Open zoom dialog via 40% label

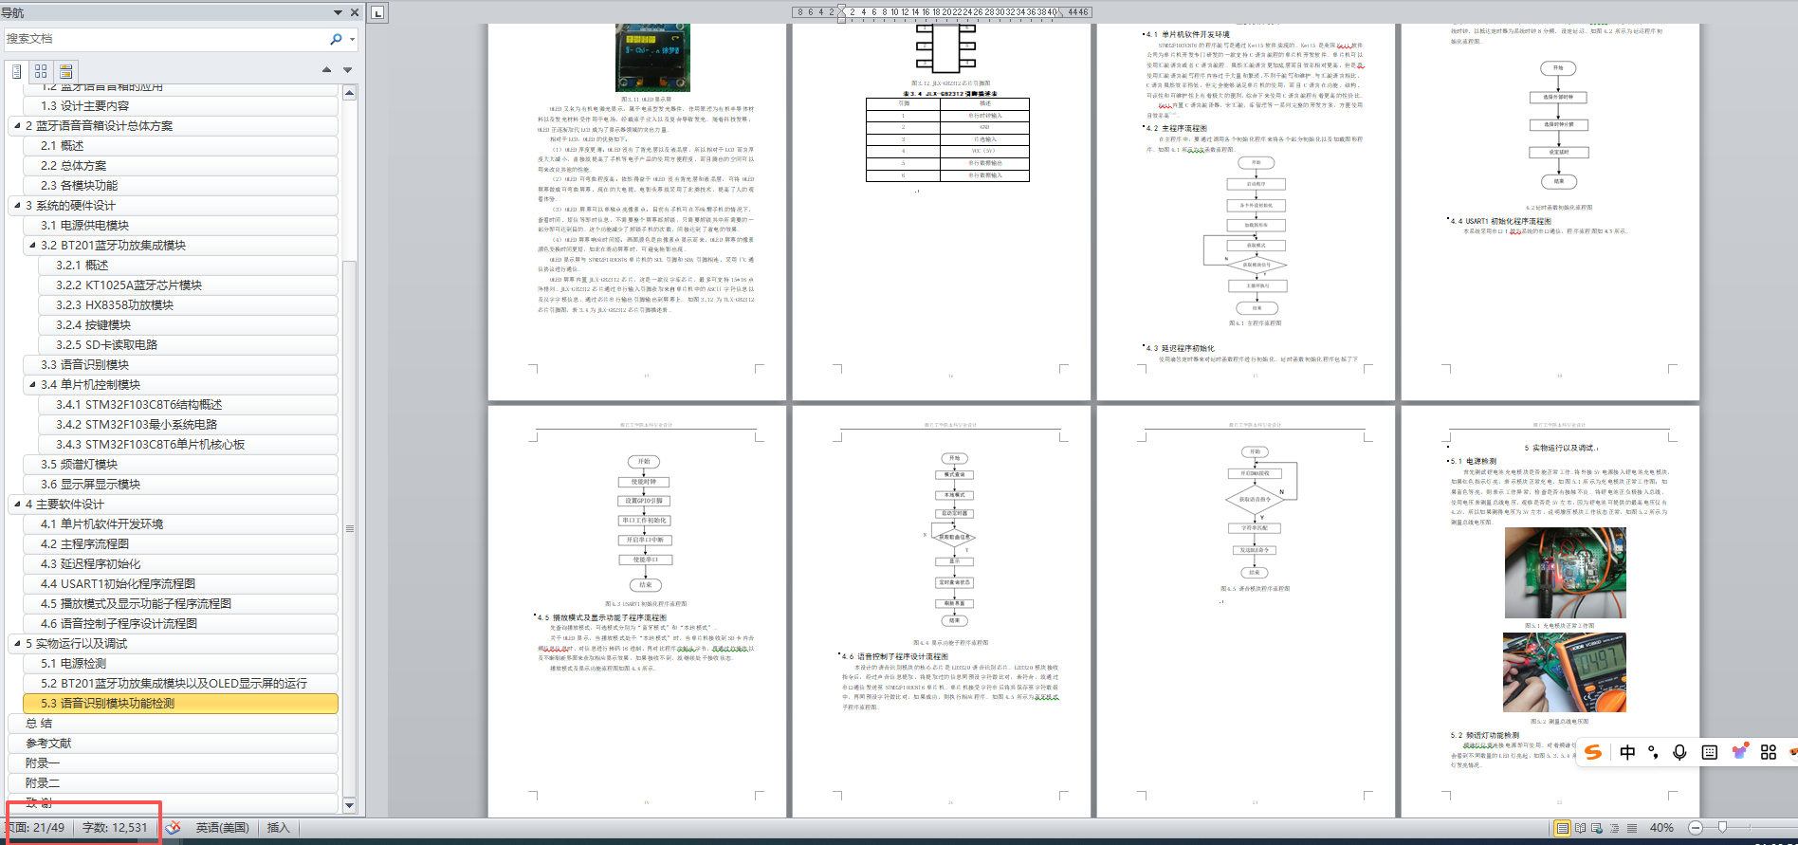pyautogui.click(x=1661, y=828)
